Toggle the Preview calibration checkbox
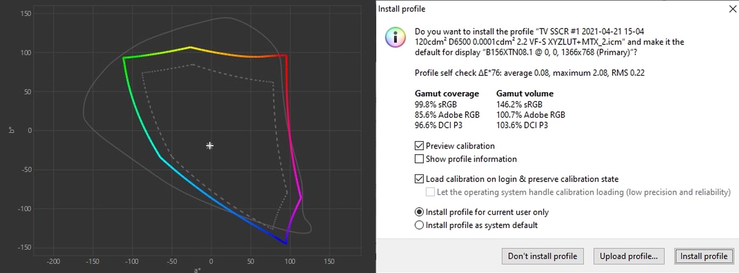739x273 pixels. point(419,146)
